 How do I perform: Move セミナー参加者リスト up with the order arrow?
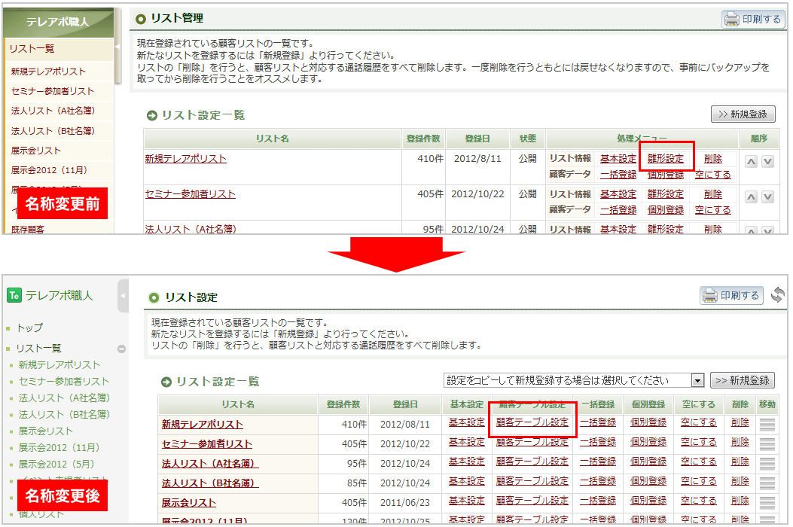click(x=751, y=197)
